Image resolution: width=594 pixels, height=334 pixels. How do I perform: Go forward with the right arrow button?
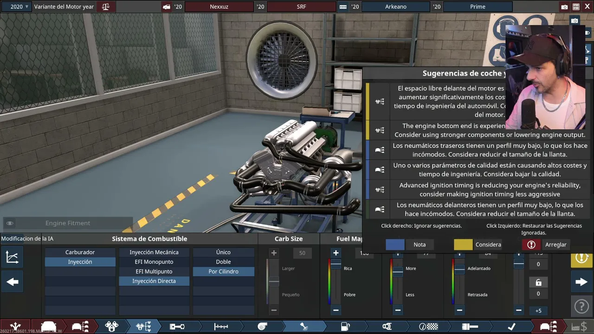click(x=581, y=282)
